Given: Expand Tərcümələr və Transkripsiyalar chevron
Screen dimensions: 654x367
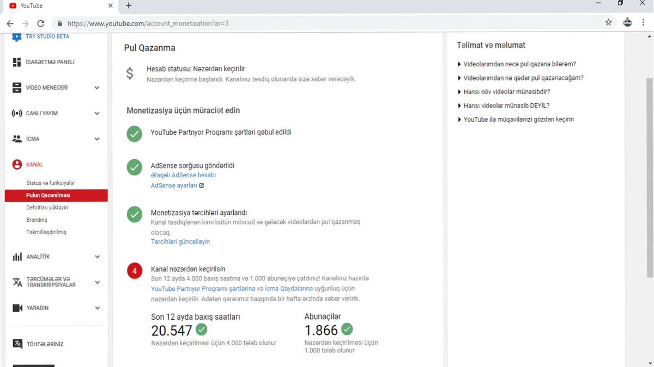Looking at the screenshot, I should pyautogui.click(x=97, y=282).
